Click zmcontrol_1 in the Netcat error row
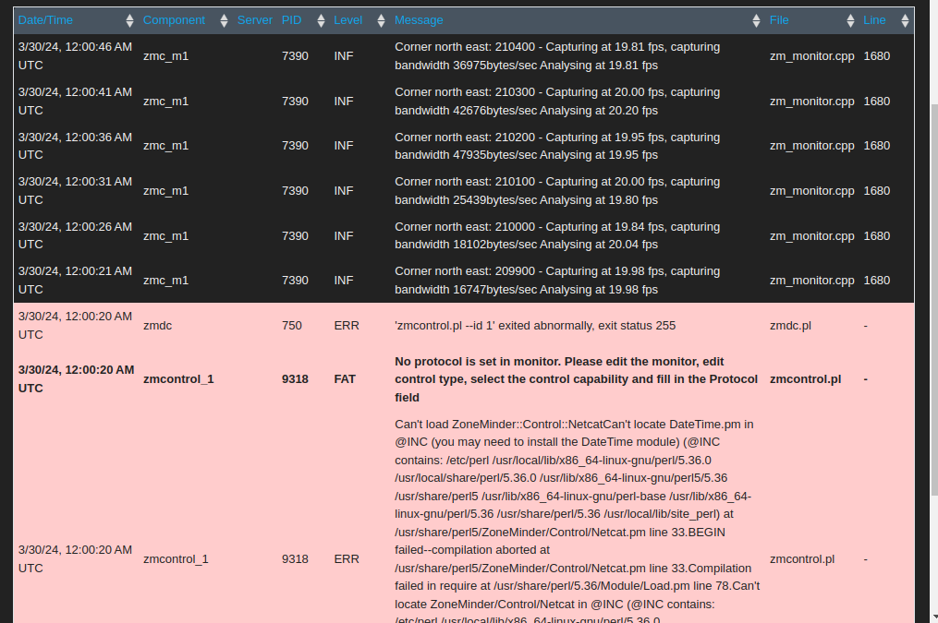The image size is (938, 623). pyautogui.click(x=176, y=559)
